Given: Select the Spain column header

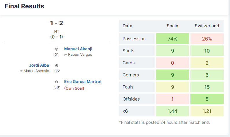Looking at the screenshot, I should [172, 26].
